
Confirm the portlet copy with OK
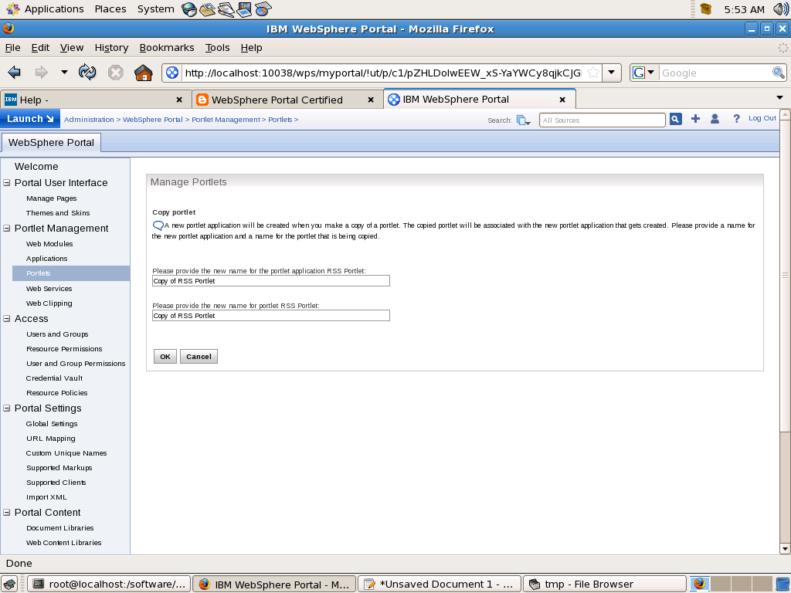pos(165,357)
